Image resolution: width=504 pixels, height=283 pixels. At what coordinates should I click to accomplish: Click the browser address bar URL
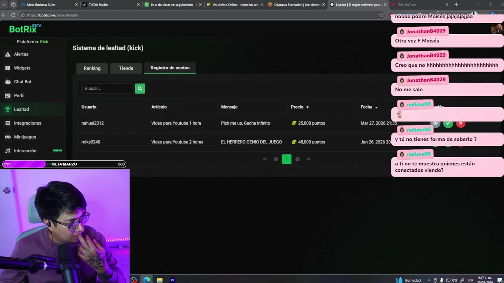coord(52,15)
